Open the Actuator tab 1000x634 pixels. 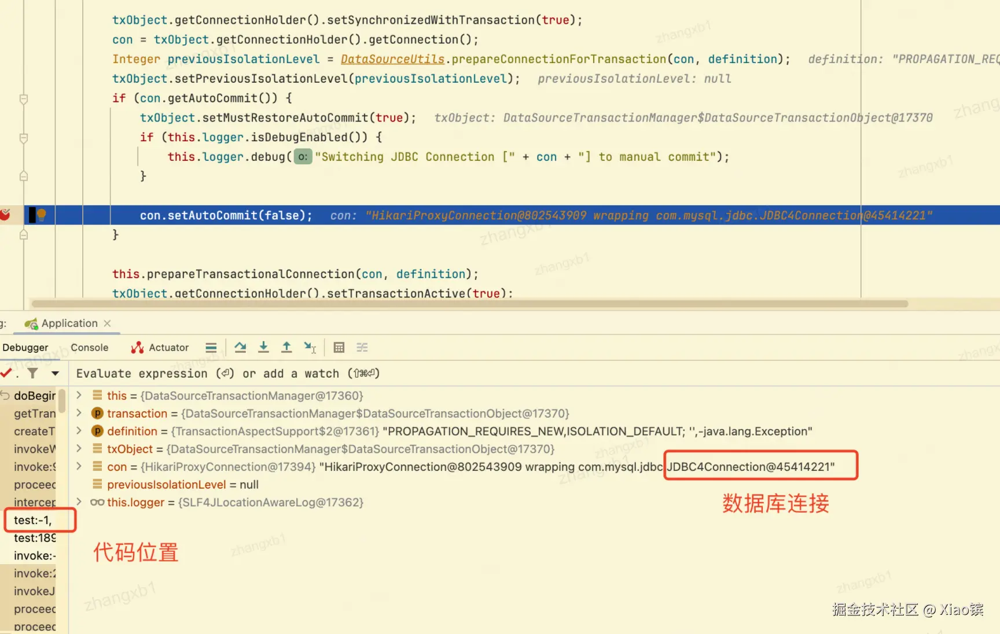(x=160, y=348)
